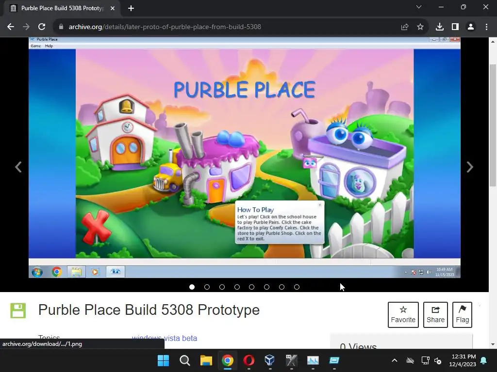Select the sixth carousel dot
Screen dimensions: 497x372
(x=266, y=287)
